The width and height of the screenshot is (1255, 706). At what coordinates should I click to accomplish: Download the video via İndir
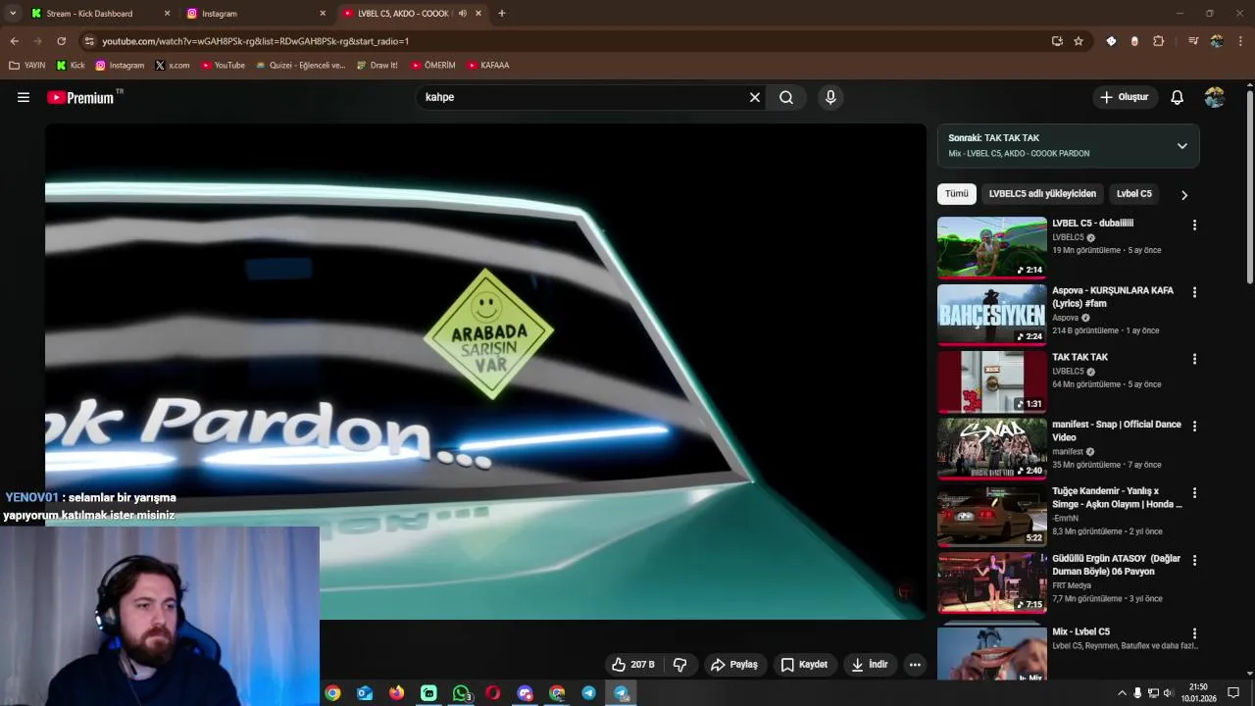pyautogui.click(x=870, y=665)
